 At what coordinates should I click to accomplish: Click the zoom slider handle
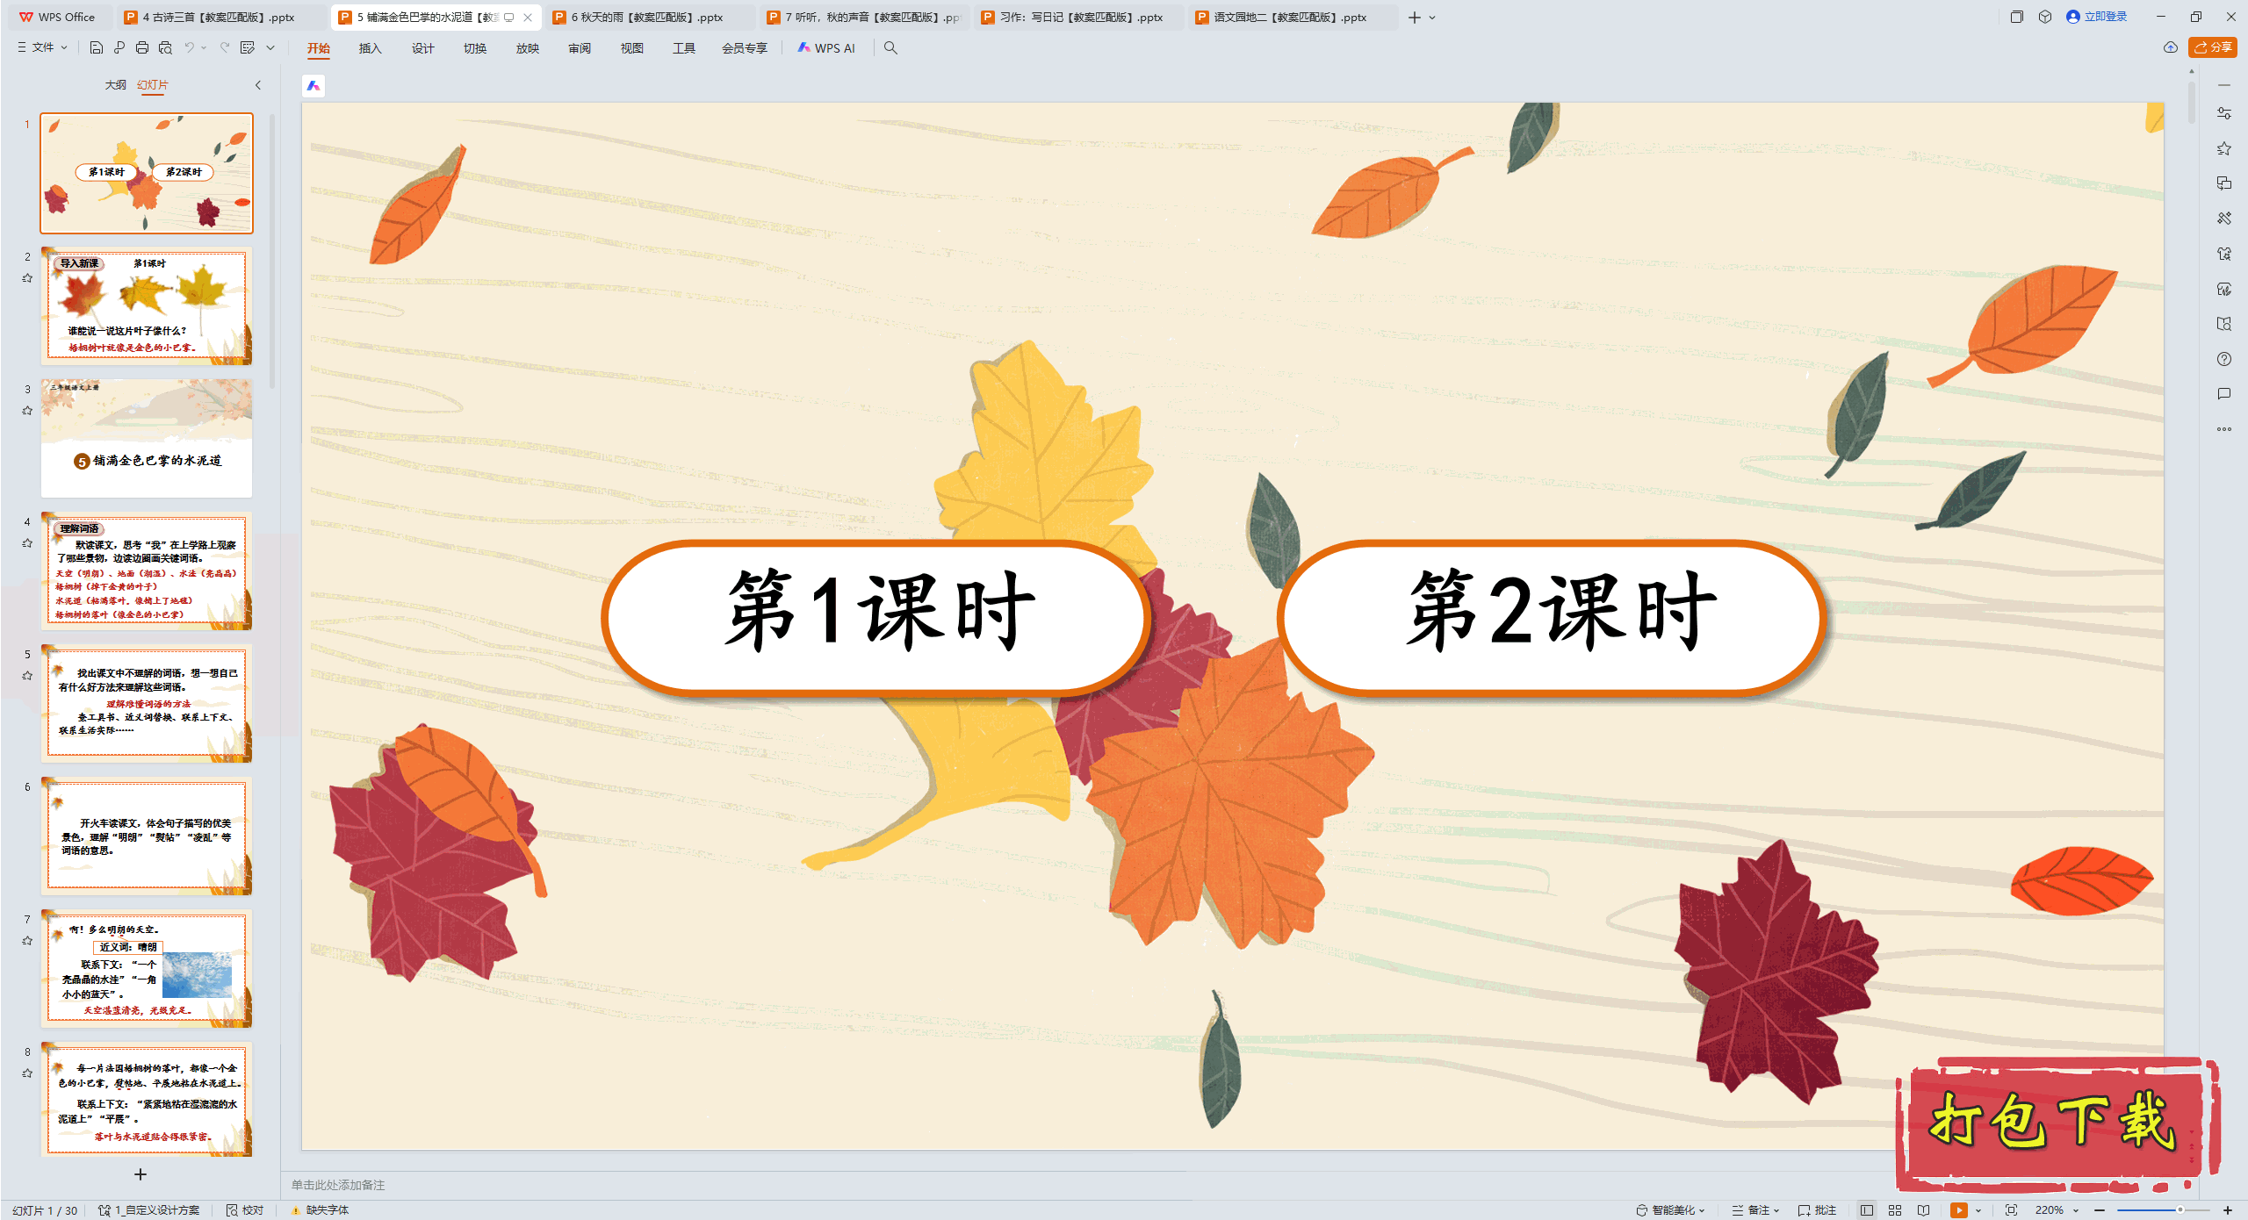click(x=2180, y=1209)
